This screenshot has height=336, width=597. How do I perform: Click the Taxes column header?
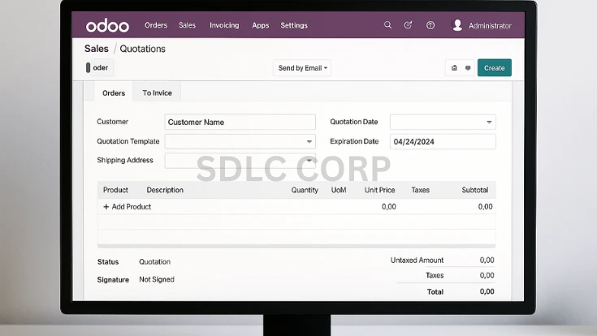pyautogui.click(x=421, y=190)
